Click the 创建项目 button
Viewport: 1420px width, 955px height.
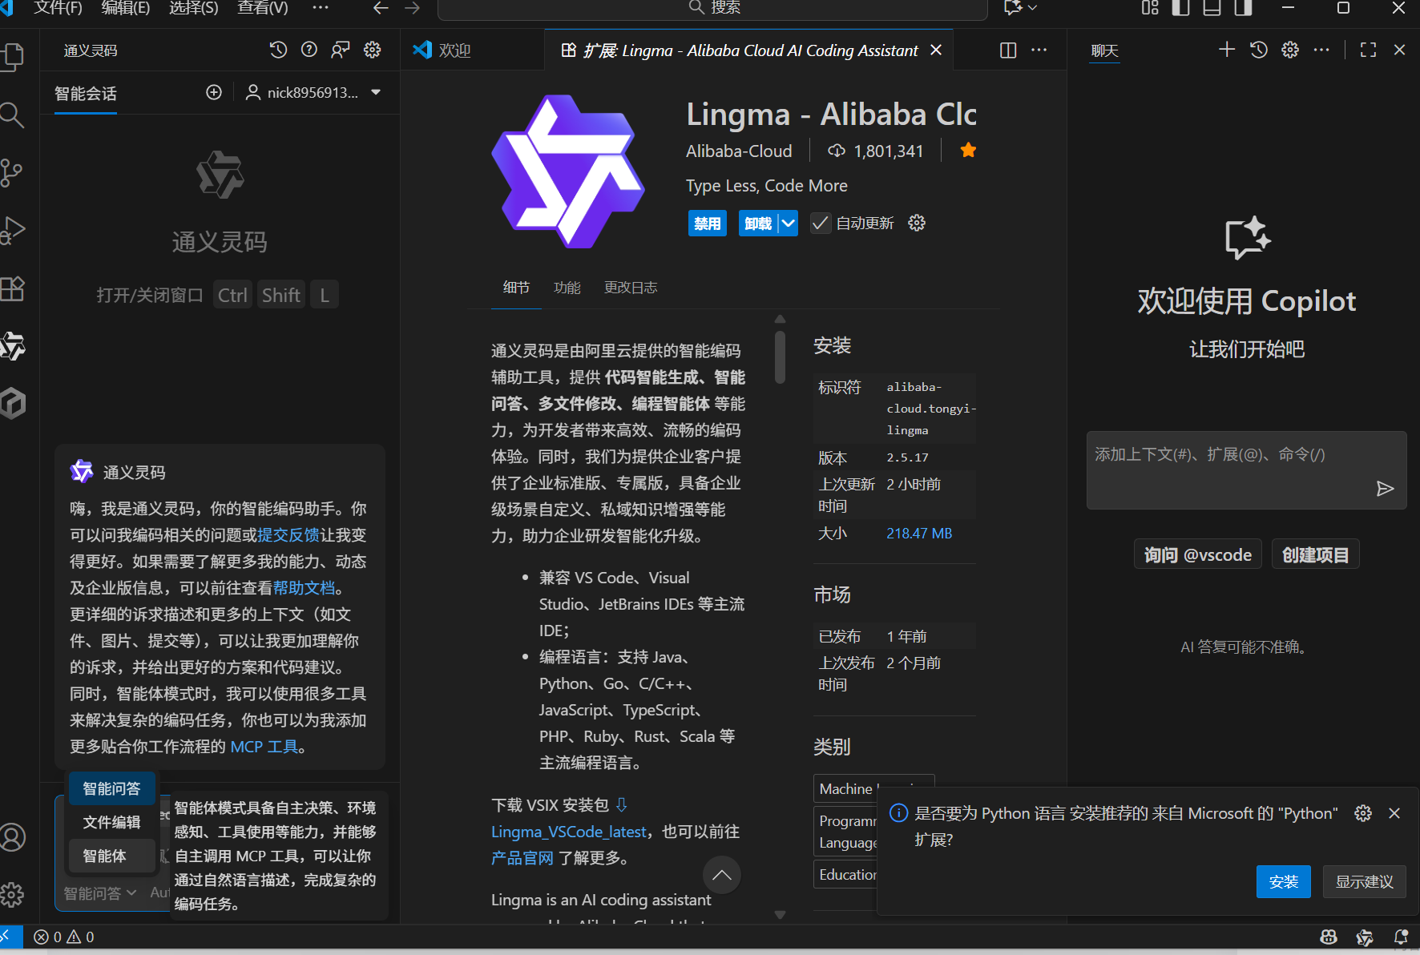tap(1315, 554)
